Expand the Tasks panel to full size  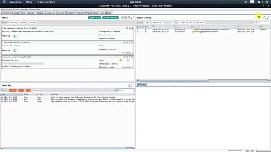click(x=133, y=18)
